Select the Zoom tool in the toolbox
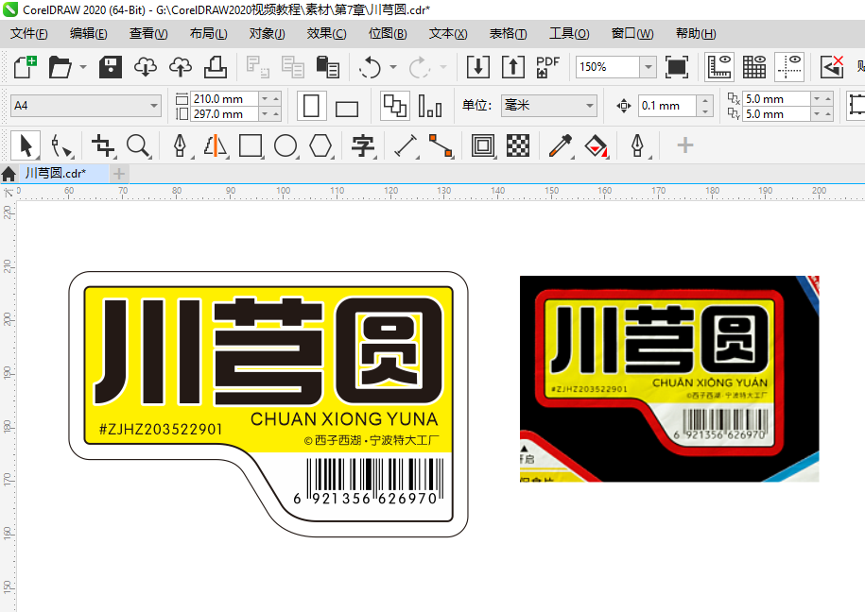 [x=137, y=146]
